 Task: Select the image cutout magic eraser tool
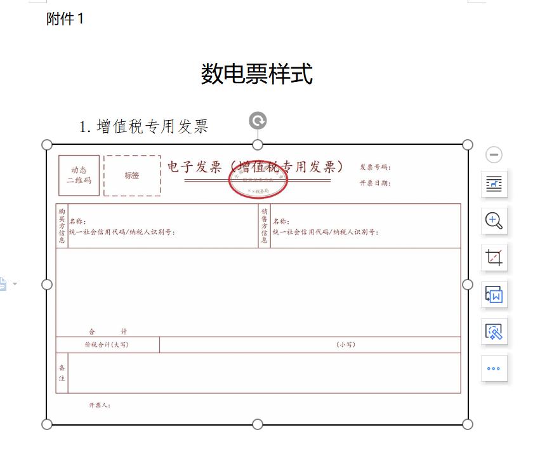click(x=494, y=332)
